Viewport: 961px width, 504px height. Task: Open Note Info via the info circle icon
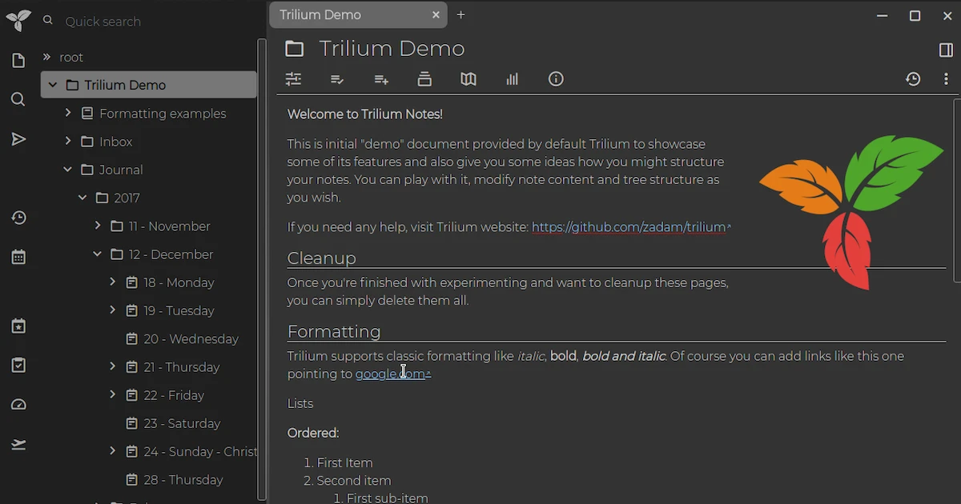(556, 79)
